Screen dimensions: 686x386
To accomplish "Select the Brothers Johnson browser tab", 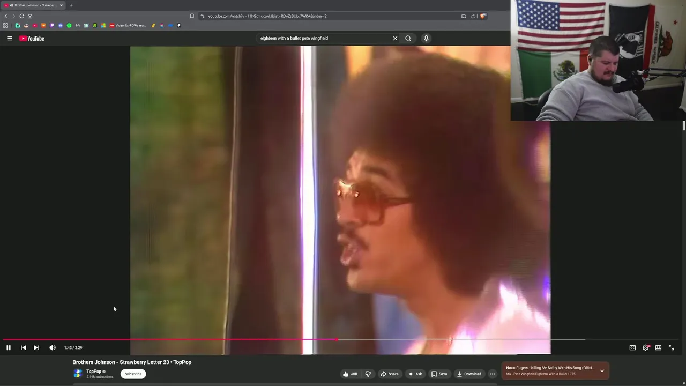I will (33, 5).
